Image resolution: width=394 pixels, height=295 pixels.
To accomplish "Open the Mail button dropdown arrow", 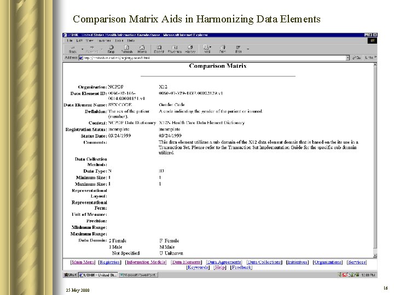I will tap(210, 47).
